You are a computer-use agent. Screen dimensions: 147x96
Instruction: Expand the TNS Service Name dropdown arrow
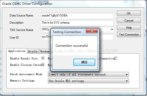112,29
